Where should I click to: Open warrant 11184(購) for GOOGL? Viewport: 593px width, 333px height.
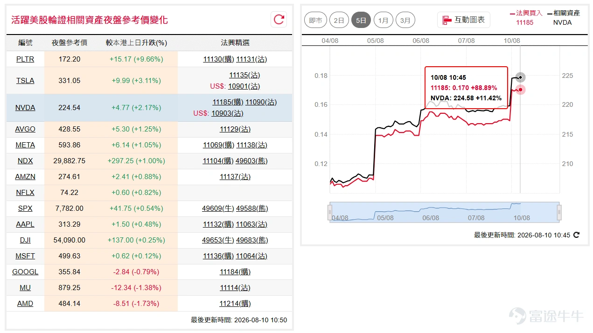tap(235, 272)
